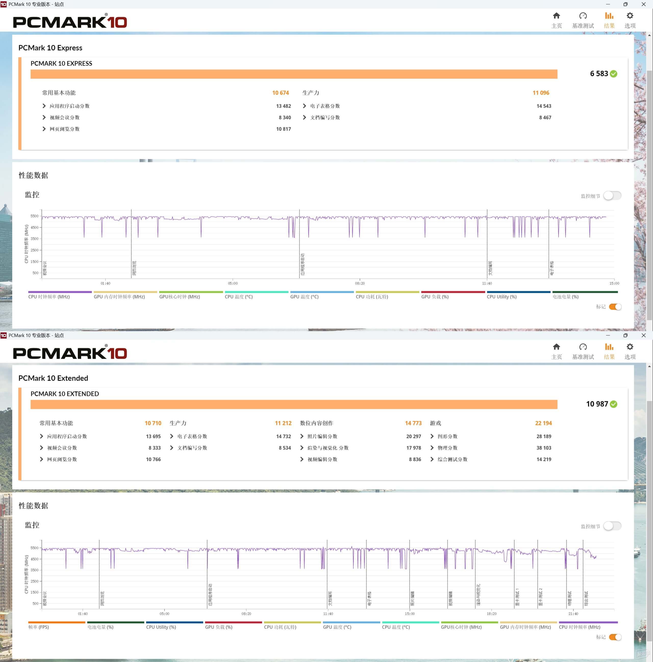653x662 pixels.
Task: Select frame rate FPS legend in Extended chart
Action: (57, 625)
